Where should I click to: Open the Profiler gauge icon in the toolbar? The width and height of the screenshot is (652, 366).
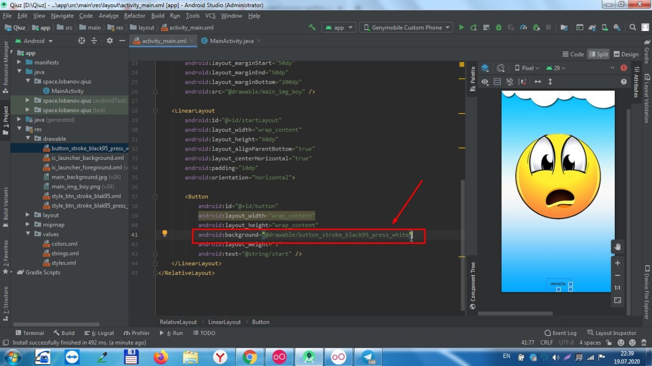(x=523, y=27)
